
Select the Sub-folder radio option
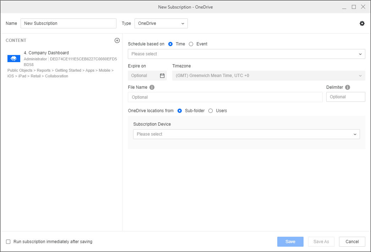(180, 111)
